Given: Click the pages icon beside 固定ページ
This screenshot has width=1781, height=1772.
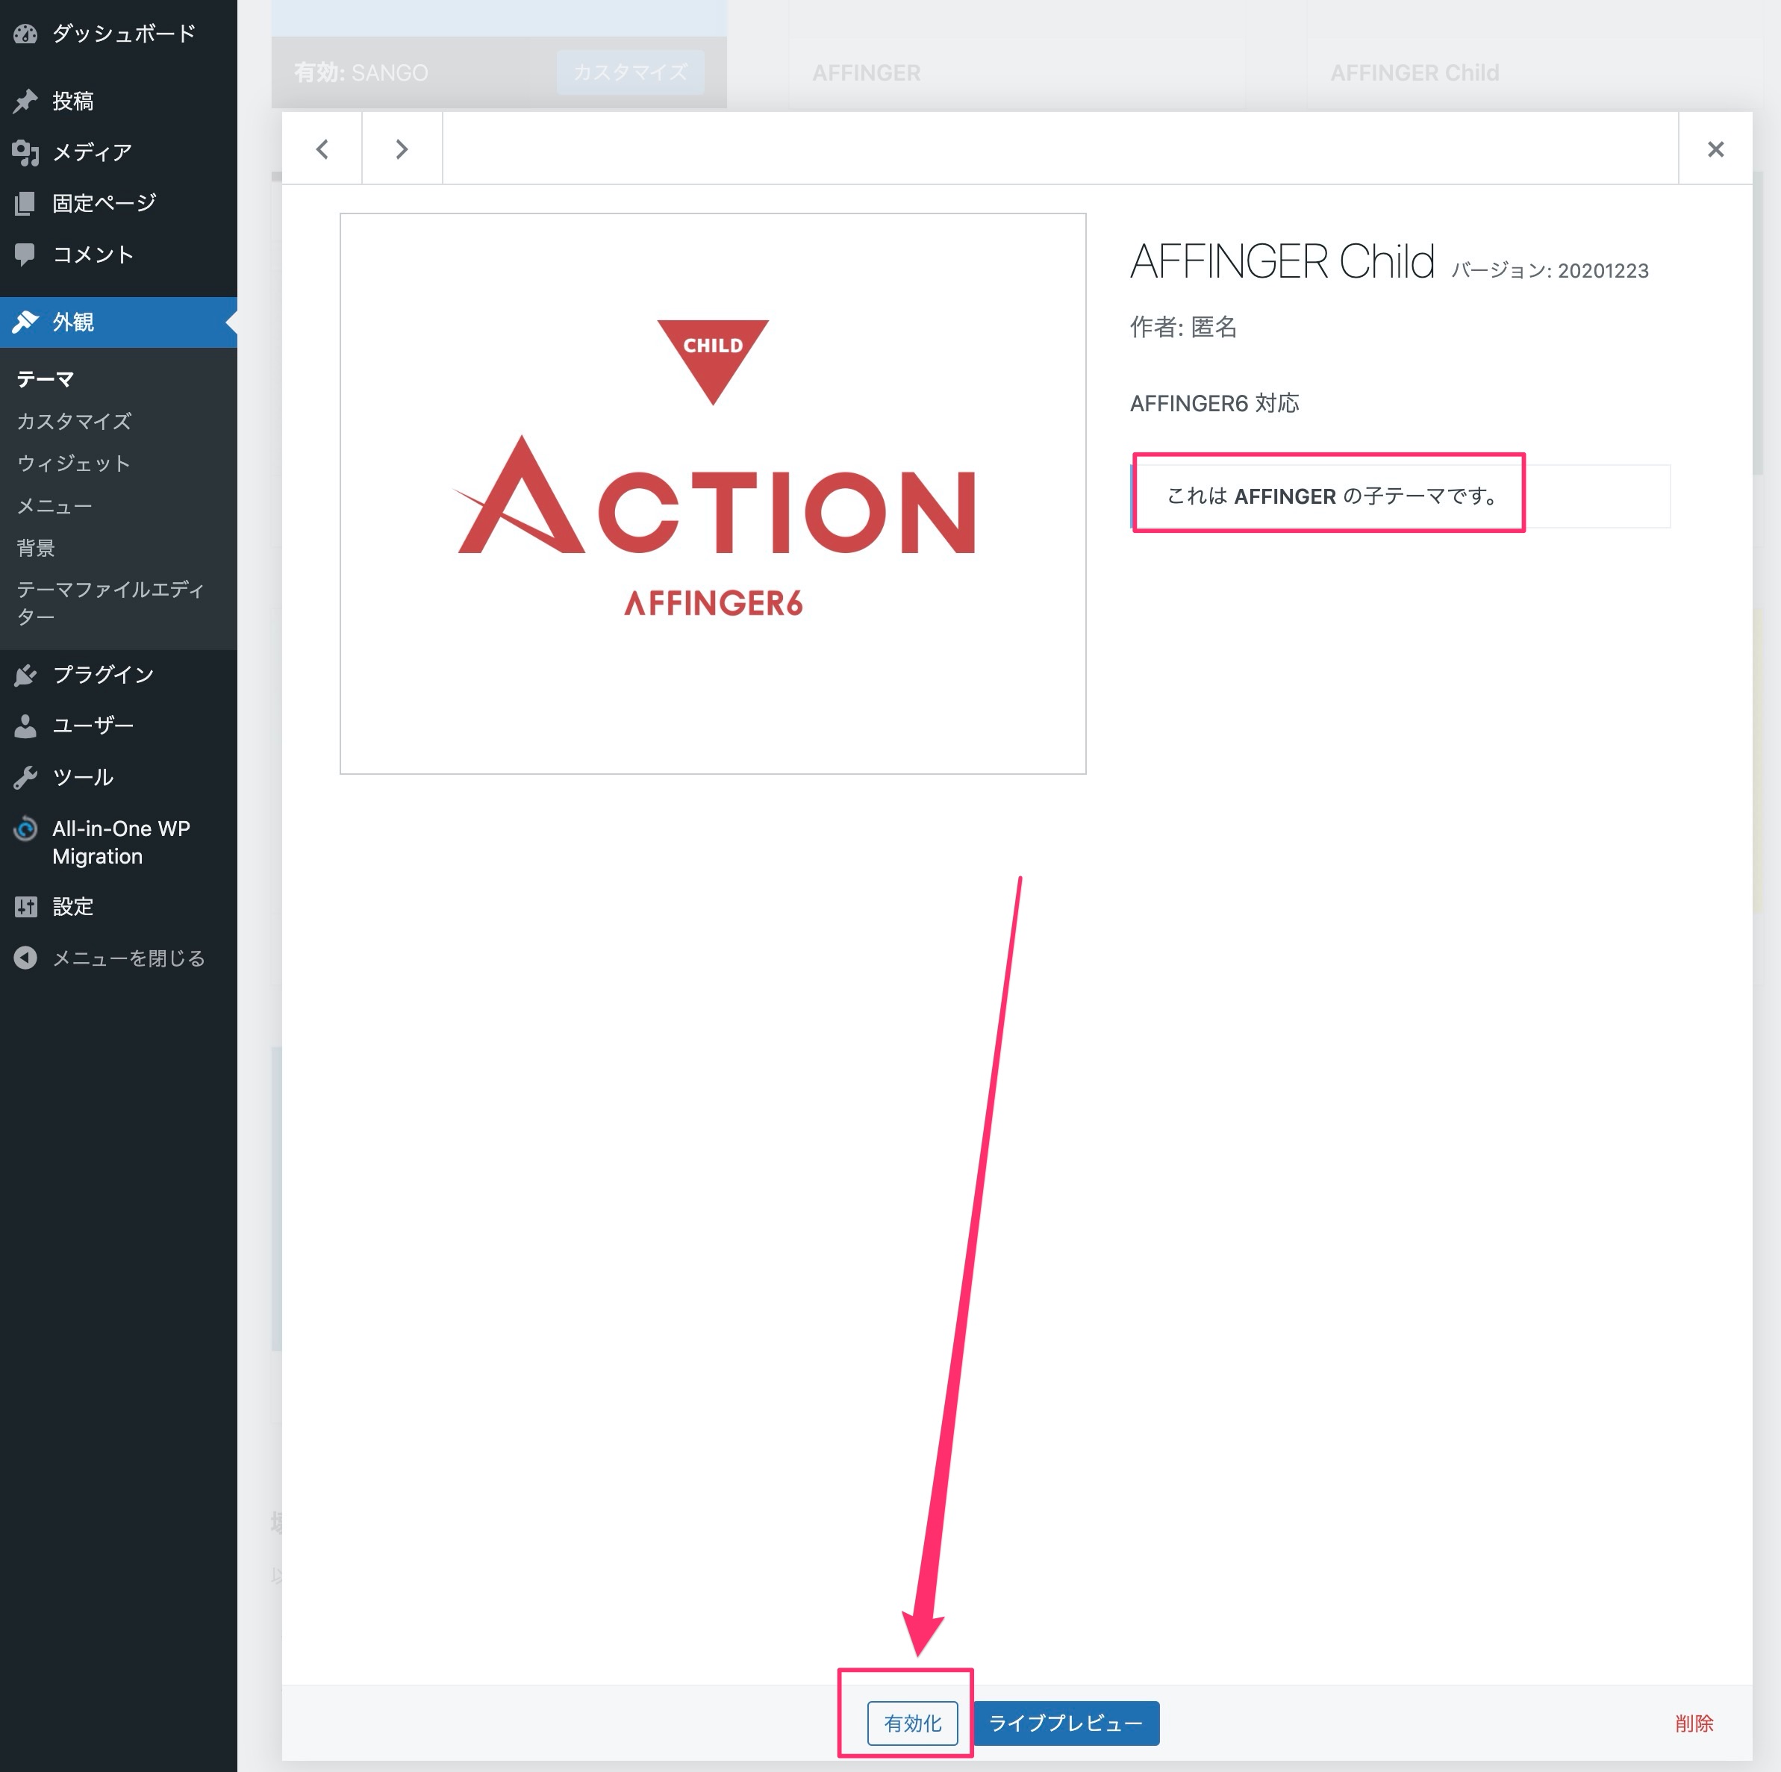Looking at the screenshot, I should coord(26,203).
